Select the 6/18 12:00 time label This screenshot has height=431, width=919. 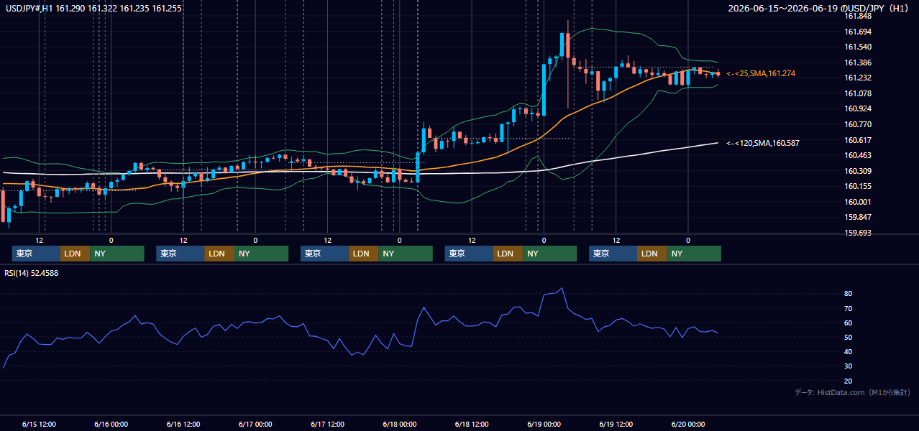pyautogui.click(x=472, y=424)
